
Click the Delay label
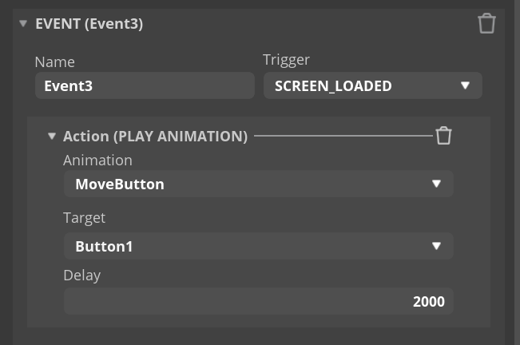point(82,276)
